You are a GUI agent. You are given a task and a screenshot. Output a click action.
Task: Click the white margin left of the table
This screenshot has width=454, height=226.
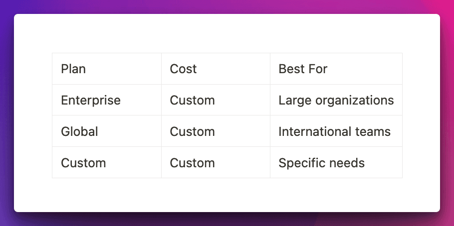point(33,115)
